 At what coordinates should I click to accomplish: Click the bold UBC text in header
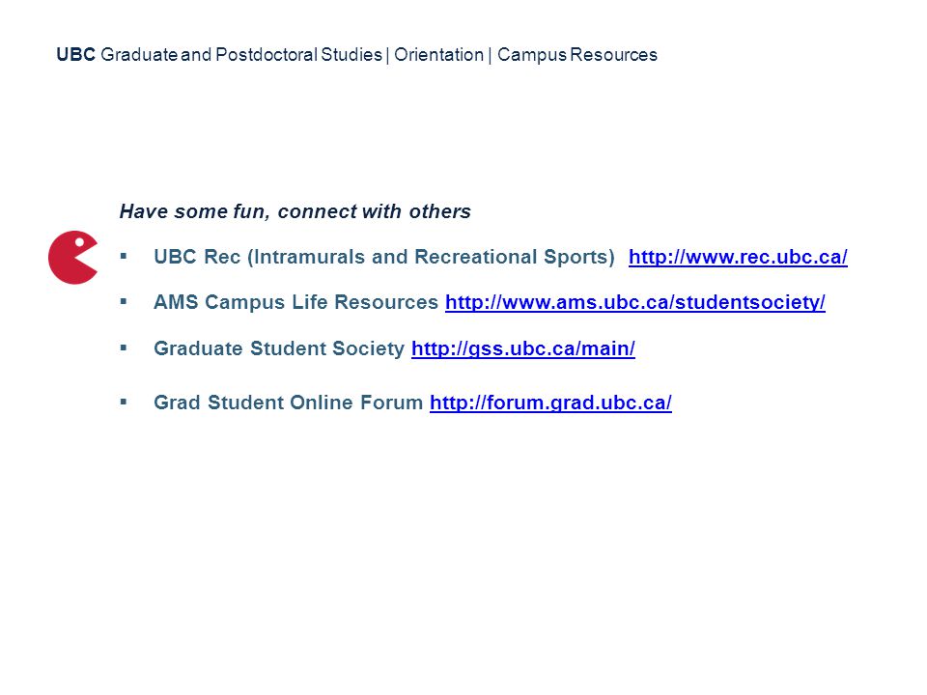pyautogui.click(x=75, y=54)
